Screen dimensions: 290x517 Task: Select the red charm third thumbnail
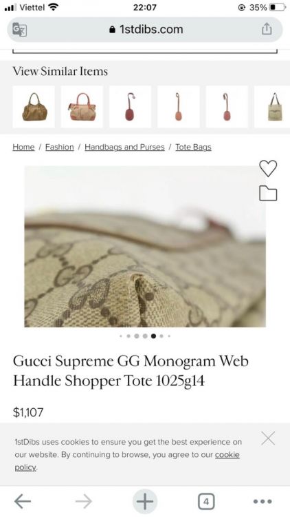(x=130, y=107)
